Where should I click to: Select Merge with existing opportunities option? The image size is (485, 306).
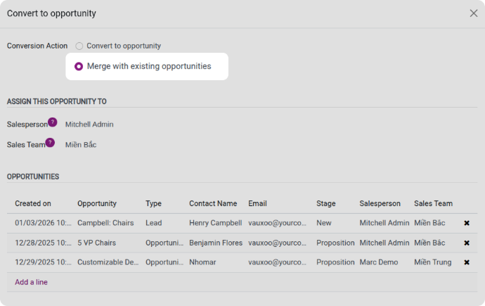tap(79, 66)
